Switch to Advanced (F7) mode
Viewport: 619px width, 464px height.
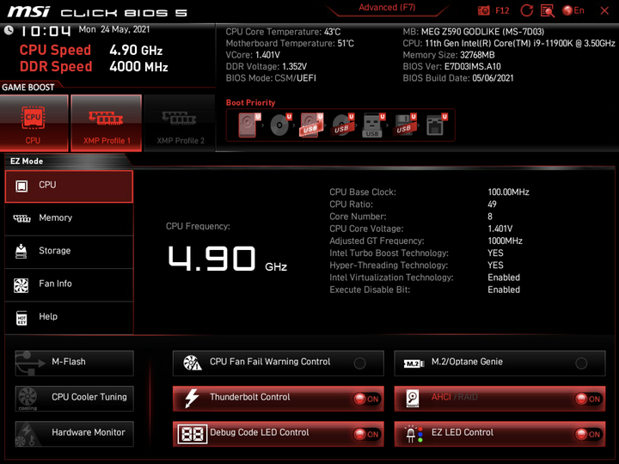coord(387,8)
